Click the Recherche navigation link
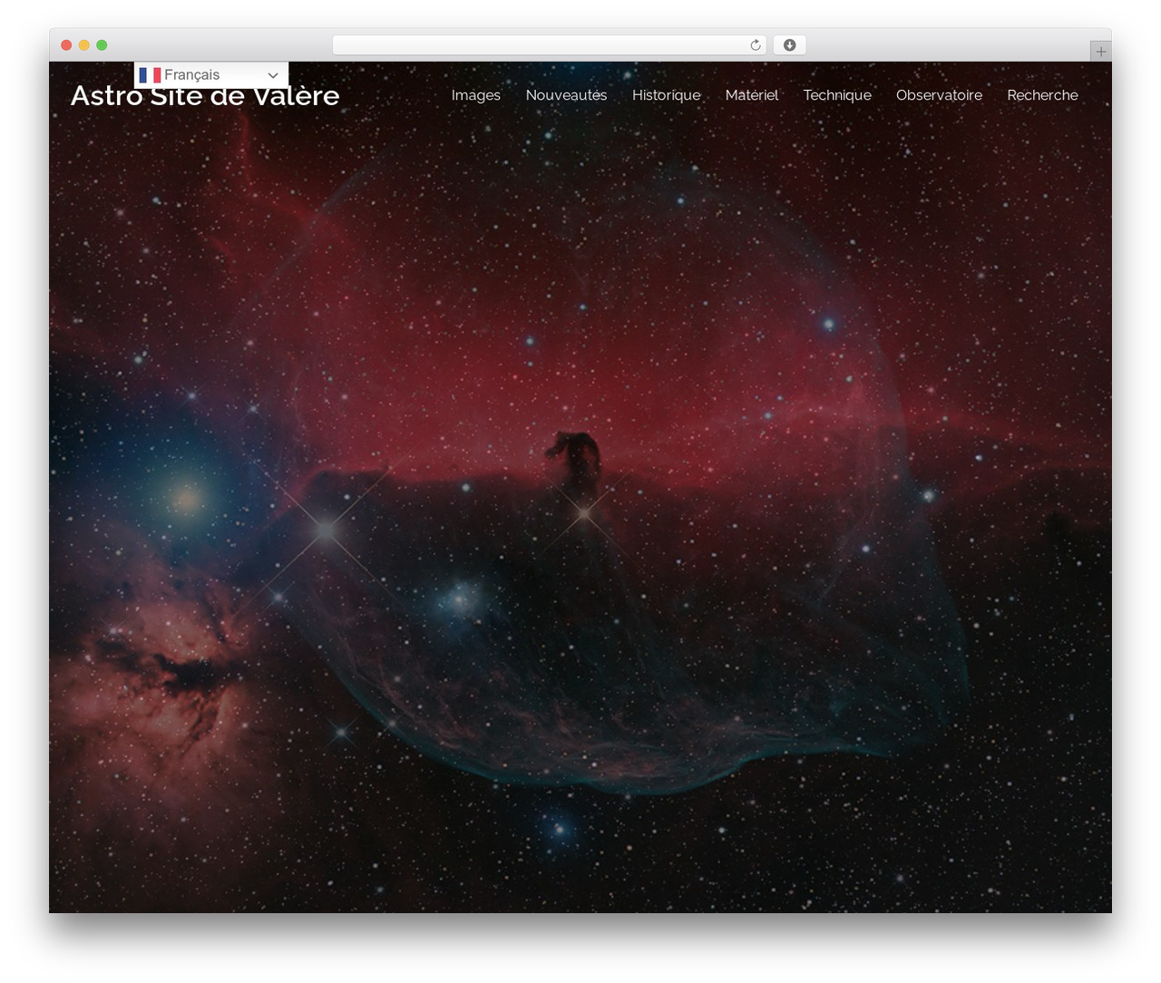 click(1042, 95)
